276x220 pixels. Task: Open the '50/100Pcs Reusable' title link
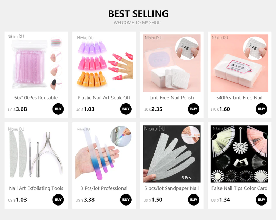(x=36, y=98)
